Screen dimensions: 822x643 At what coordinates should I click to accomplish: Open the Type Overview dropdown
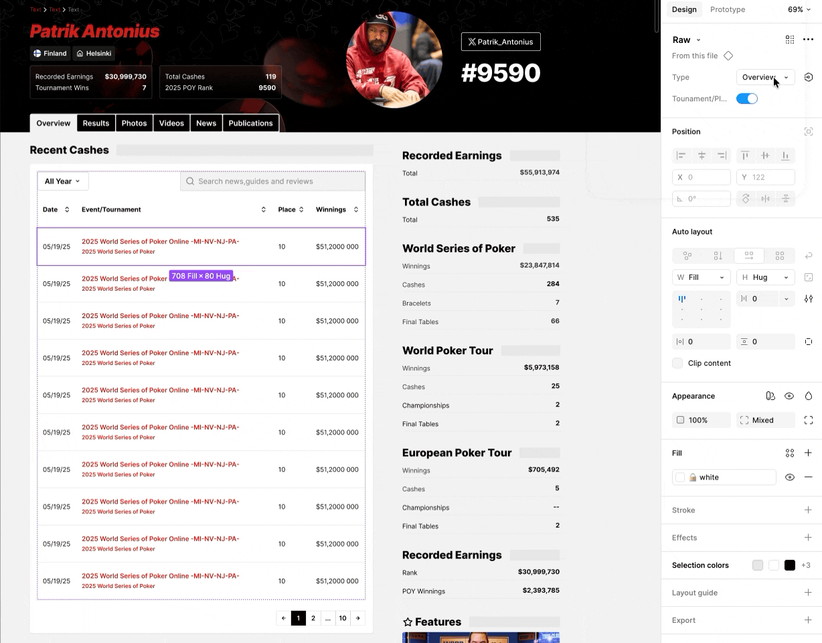click(x=765, y=77)
